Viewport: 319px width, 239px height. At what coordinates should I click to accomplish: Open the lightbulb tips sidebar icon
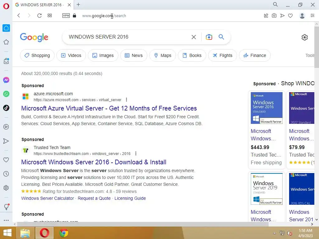click(x=6, y=207)
